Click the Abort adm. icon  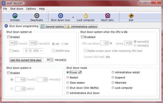pos(108,16)
